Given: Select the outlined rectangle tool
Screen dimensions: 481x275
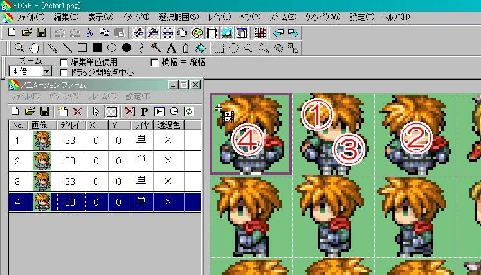Looking at the screenshot, I should [x=82, y=48].
